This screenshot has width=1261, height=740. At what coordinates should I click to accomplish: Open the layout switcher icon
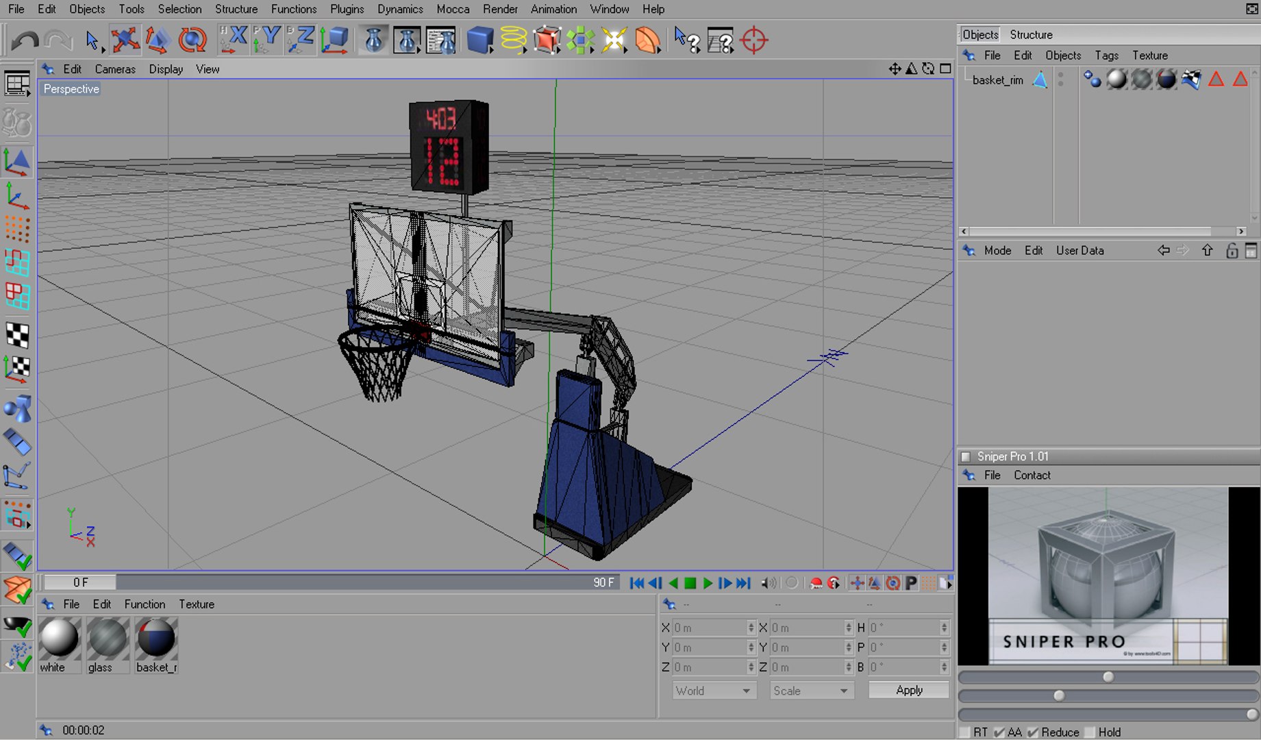pos(17,84)
